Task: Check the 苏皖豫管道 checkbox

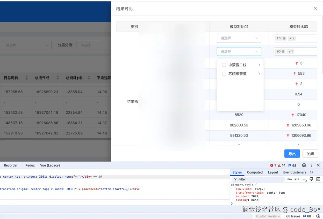Action: tap(224, 74)
